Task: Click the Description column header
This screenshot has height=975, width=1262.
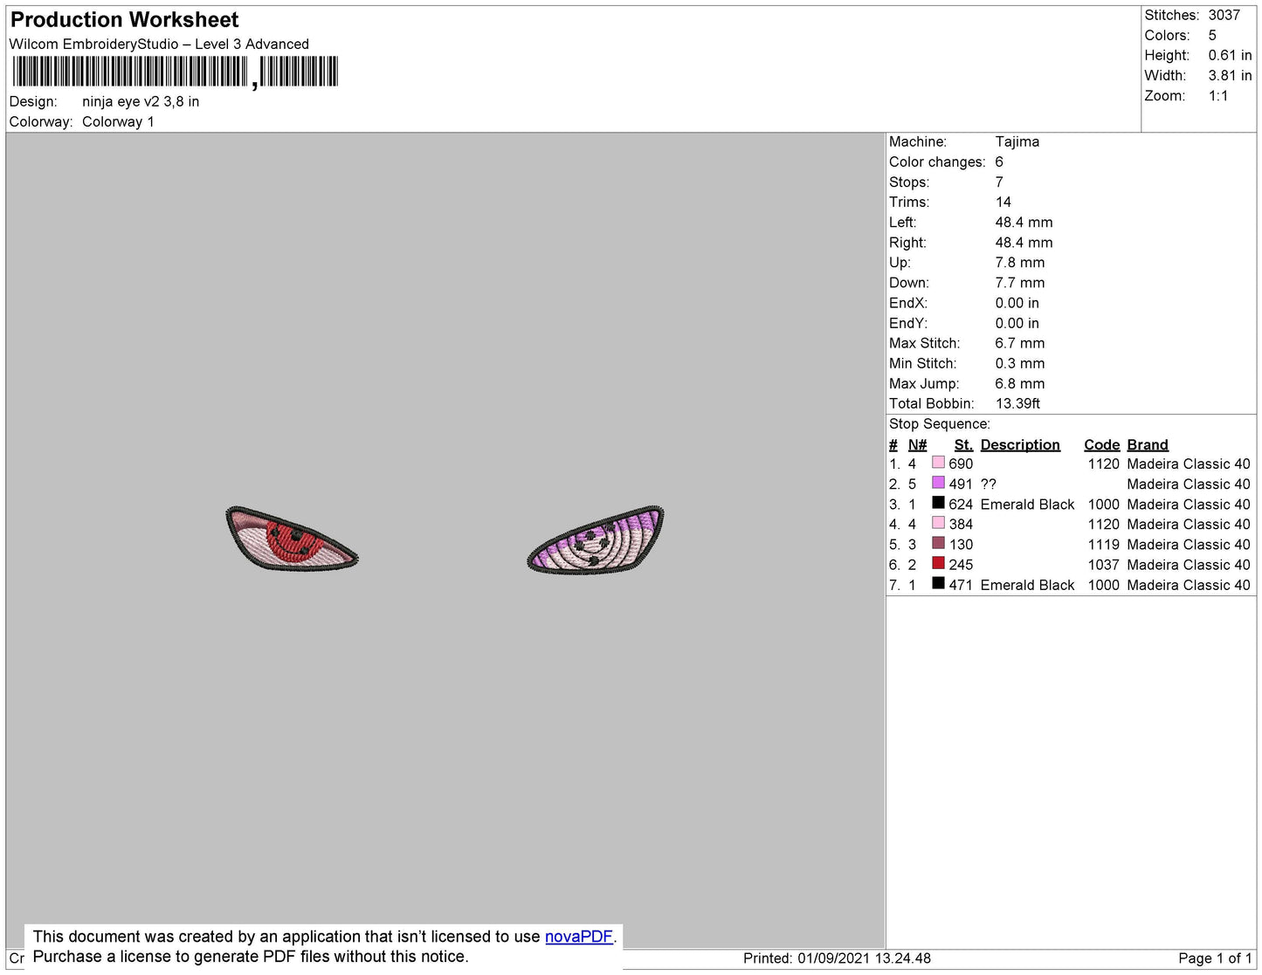Action: 1020,444
